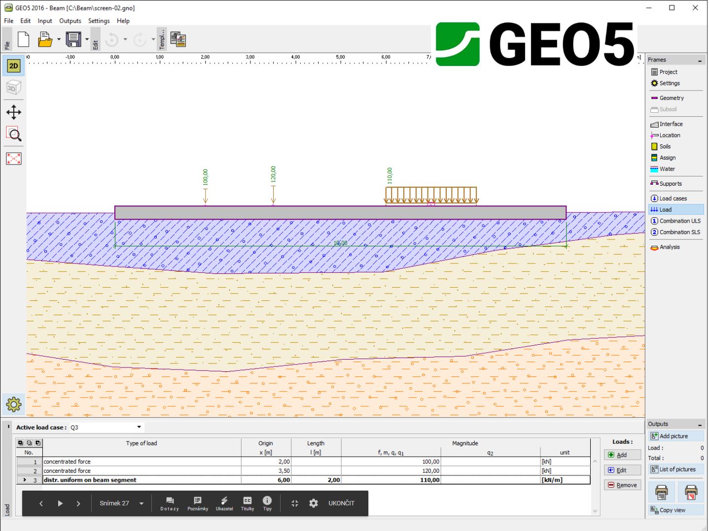Screen dimensions: 709x531
Task: Activate the zoom region tool
Action: [13, 134]
